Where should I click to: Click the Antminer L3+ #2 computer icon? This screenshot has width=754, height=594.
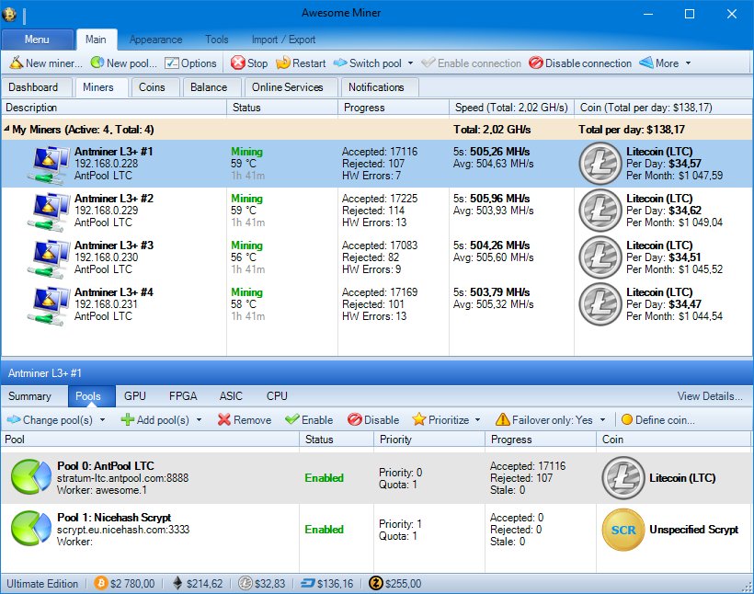[x=48, y=212]
